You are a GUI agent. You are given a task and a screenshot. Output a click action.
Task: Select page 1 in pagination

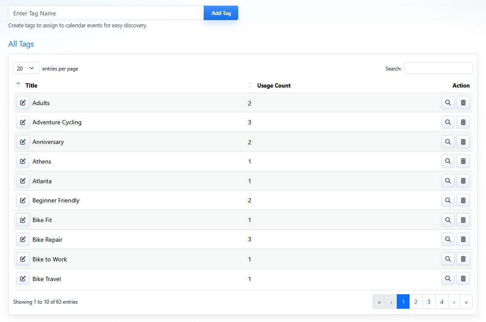point(403,302)
